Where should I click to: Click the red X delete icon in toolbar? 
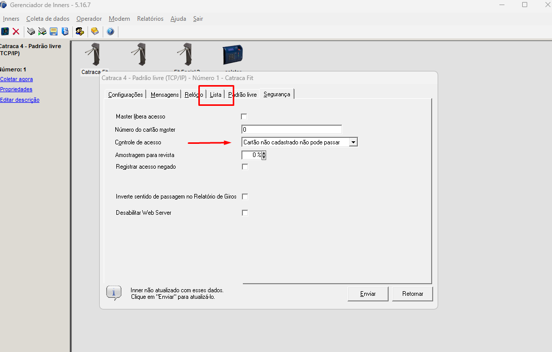coord(16,31)
